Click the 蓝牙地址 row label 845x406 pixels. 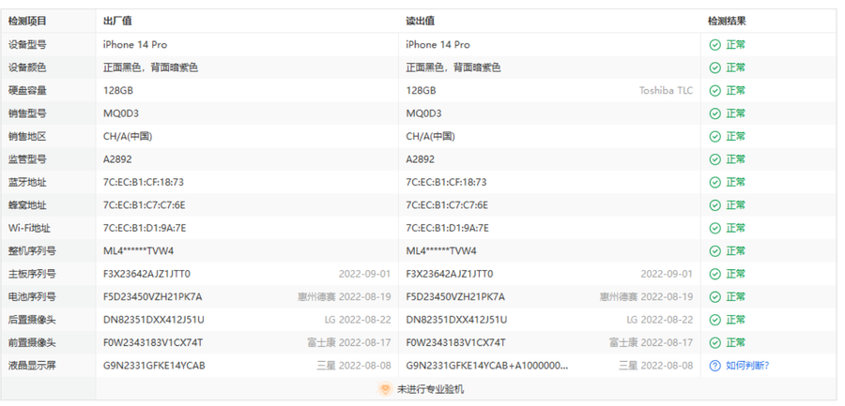click(27, 183)
